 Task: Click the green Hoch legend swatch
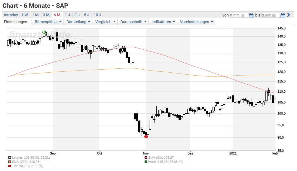click(x=146, y=162)
